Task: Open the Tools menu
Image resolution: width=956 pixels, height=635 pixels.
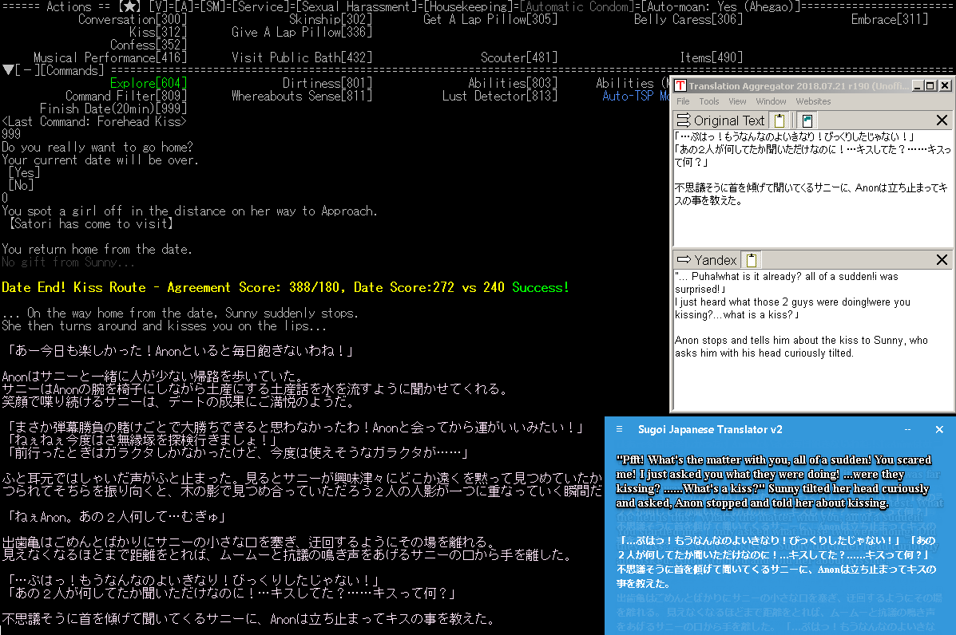Action: [x=709, y=101]
